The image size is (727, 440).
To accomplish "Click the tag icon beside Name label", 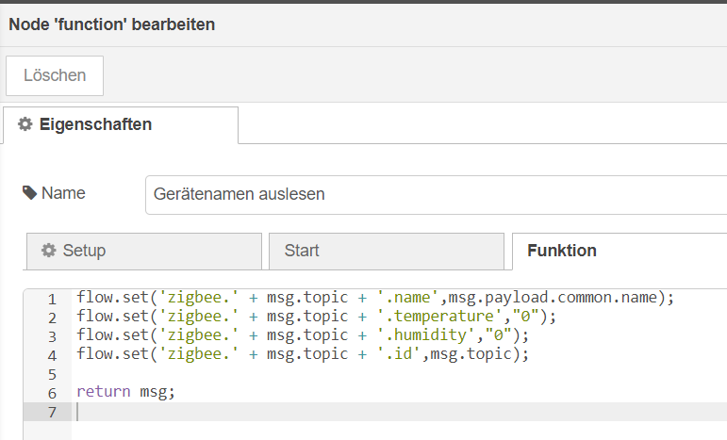I will tap(30, 193).
